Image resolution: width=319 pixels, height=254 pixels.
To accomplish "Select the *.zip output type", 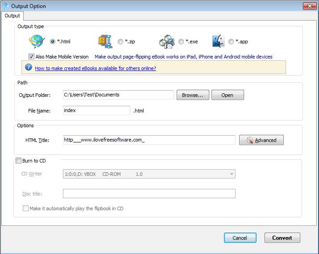I will [x=120, y=42].
